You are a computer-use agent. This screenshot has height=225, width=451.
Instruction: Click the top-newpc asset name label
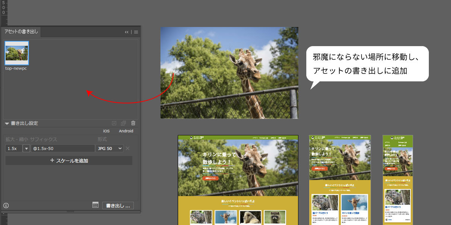coord(16,69)
